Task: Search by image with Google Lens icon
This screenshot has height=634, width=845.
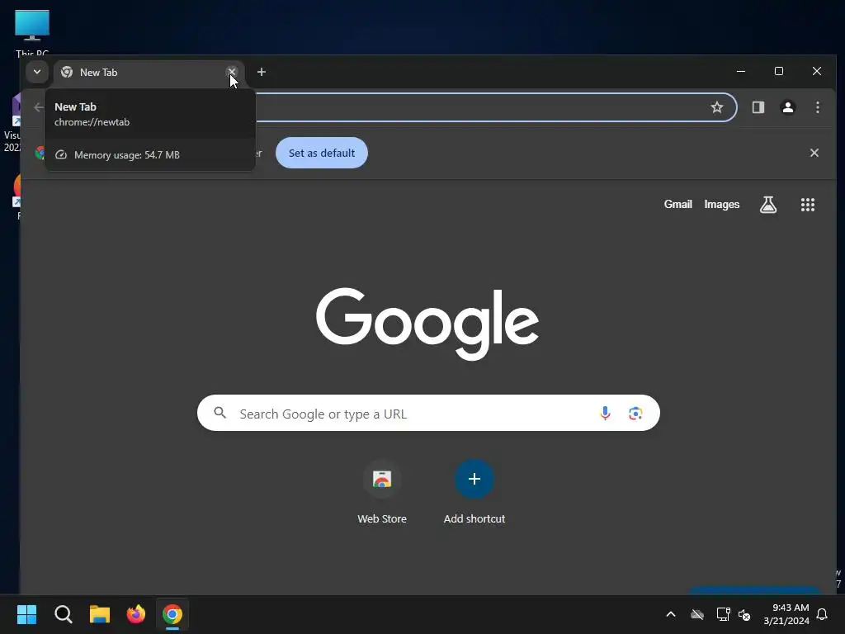Action: tap(635, 413)
